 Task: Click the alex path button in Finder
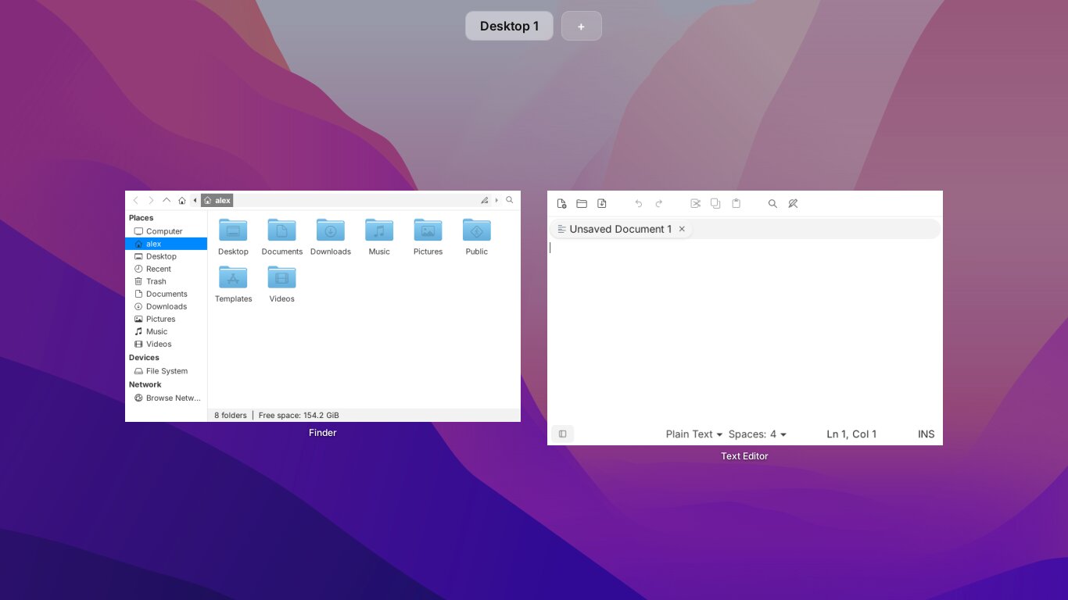point(217,201)
